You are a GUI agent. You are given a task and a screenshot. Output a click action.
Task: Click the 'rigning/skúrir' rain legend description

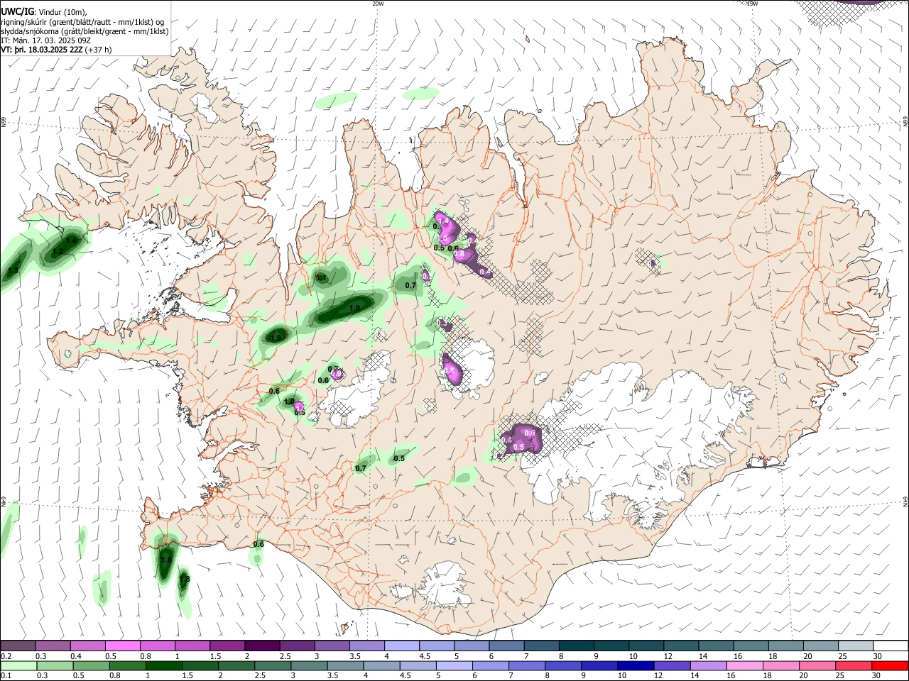click(27, 22)
